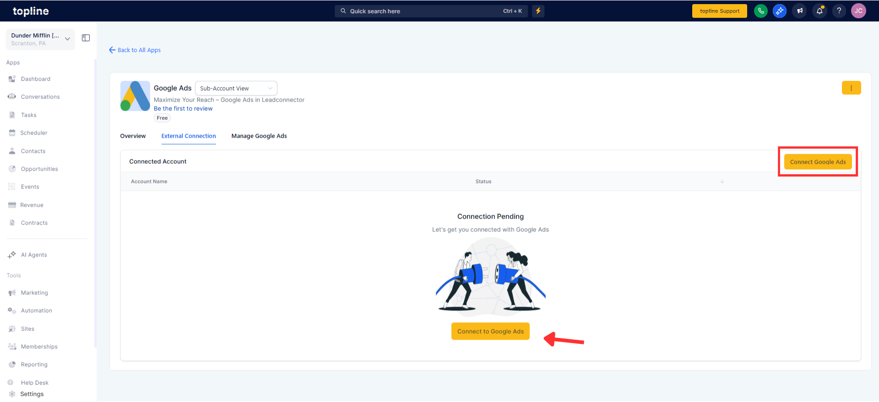Click the topline Support button
Viewport: 879px width, 402px height.
(720, 11)
